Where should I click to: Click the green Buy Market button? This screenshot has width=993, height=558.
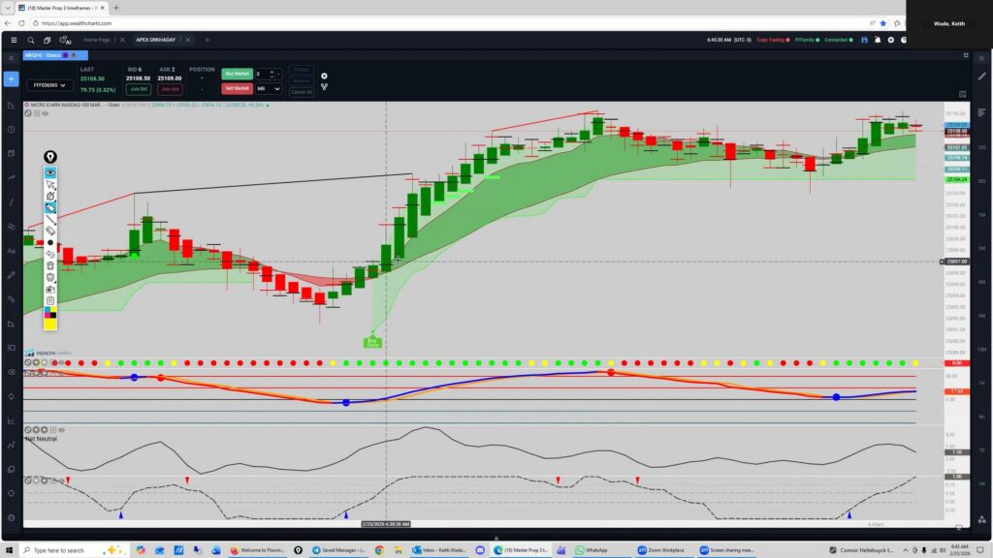coord(237,74)
